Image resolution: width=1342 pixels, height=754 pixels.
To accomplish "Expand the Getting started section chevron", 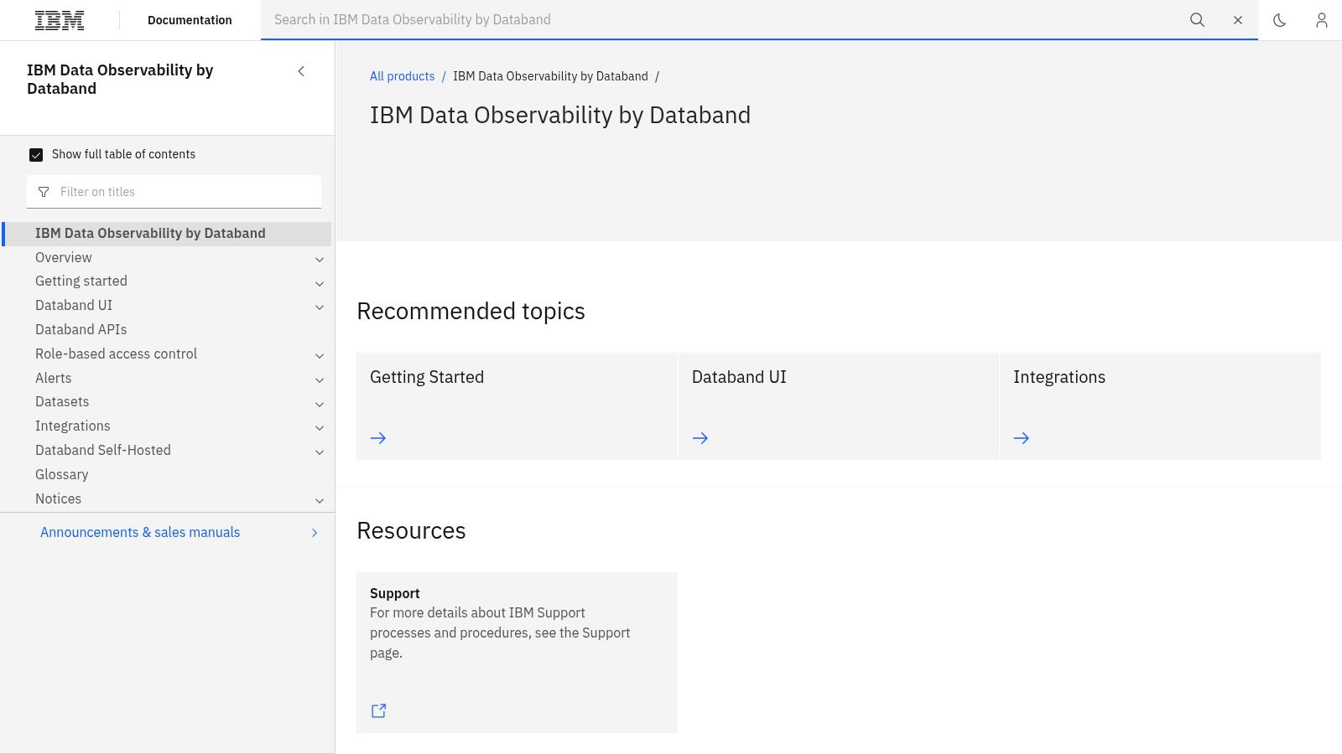I will (320, 283).
